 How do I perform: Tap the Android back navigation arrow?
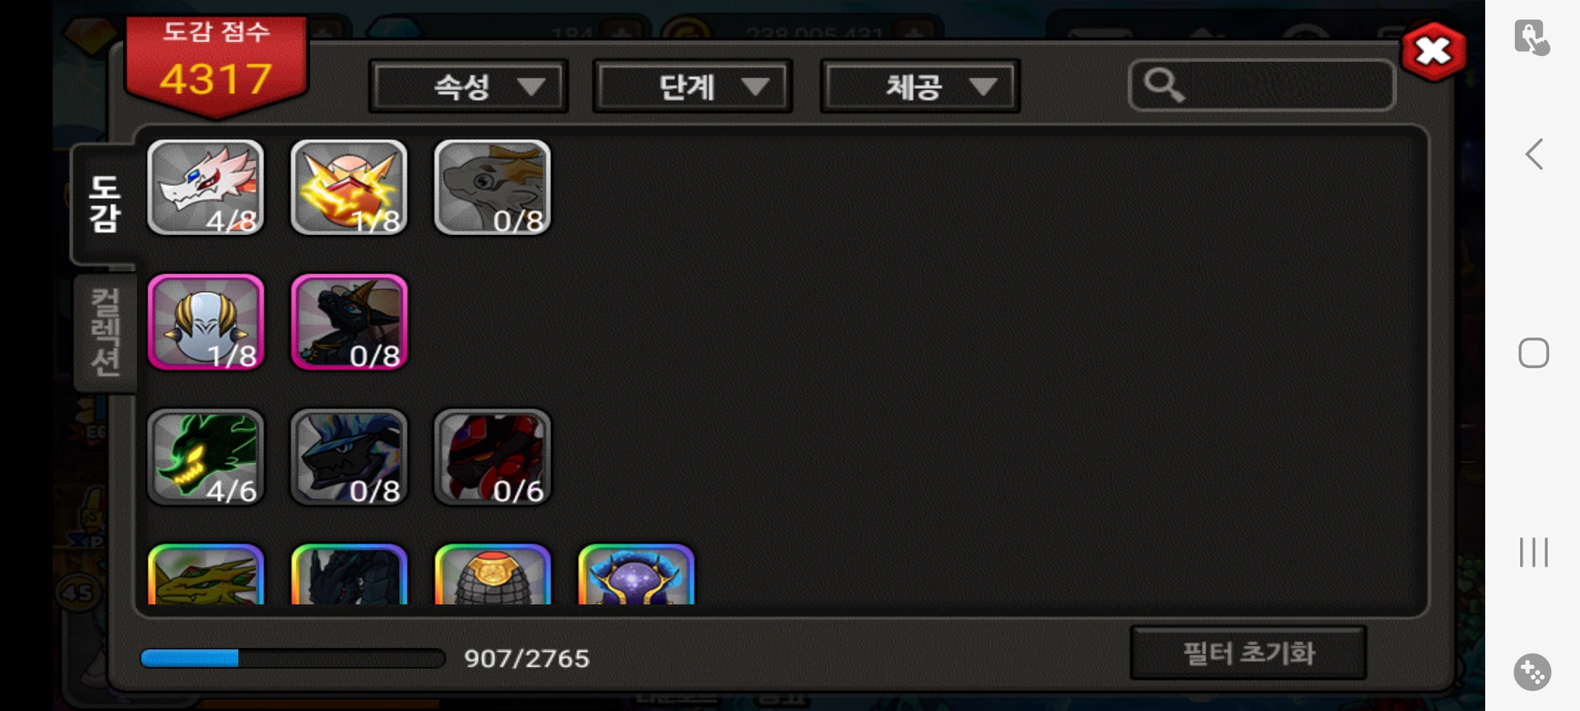point(1534,154)
